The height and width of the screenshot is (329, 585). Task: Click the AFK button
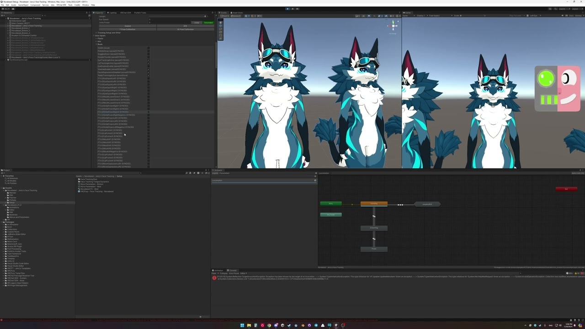point(185,26)
